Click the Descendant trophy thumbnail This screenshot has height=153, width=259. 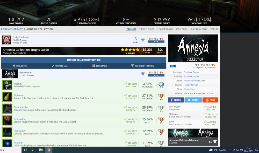7,120
